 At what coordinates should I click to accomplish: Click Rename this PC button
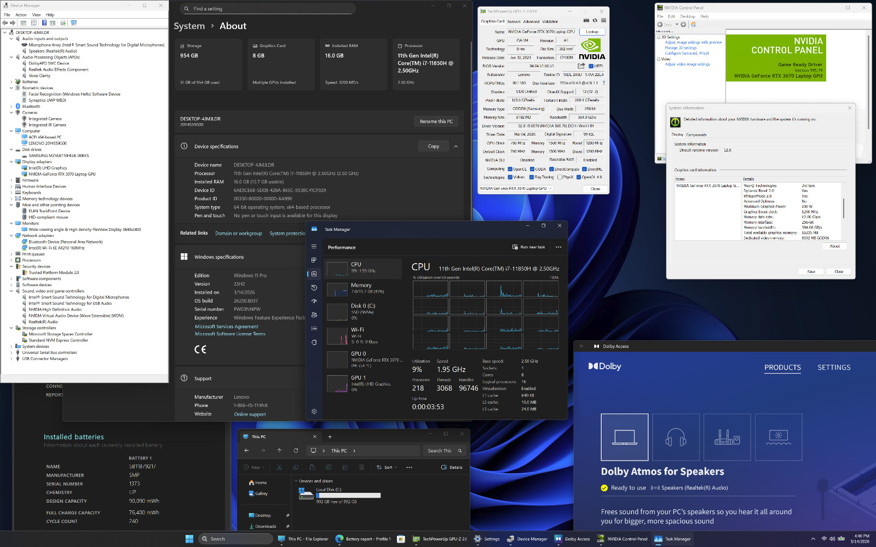coord(436,121)
